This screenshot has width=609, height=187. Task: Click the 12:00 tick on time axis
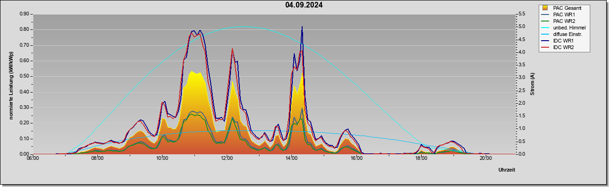tap(227, 158)
